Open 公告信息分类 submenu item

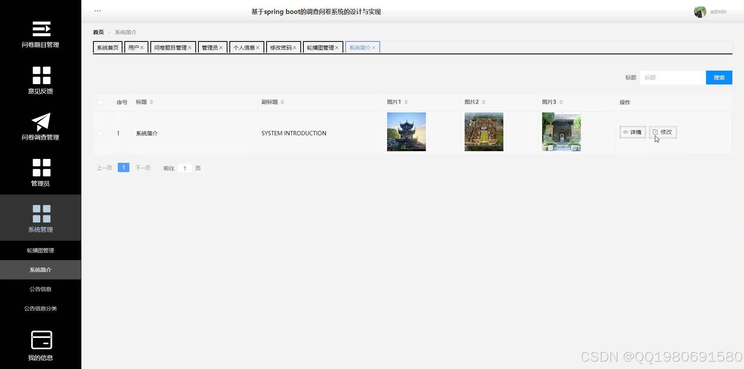click(x=41, y=309)
